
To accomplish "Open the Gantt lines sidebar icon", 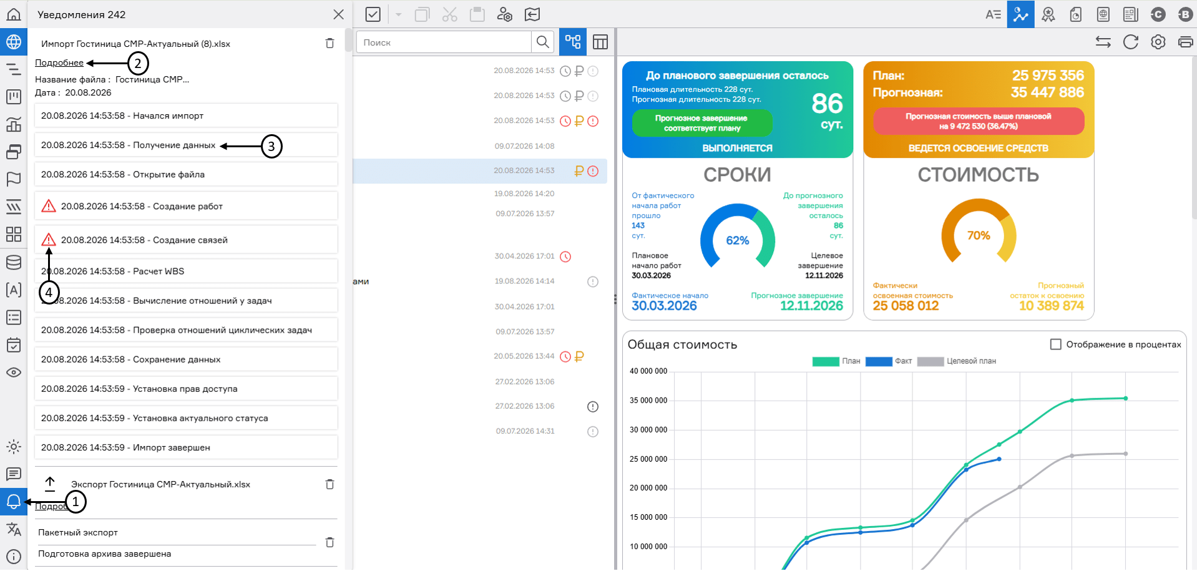I will pyautogui.click(x=14, y=69).
